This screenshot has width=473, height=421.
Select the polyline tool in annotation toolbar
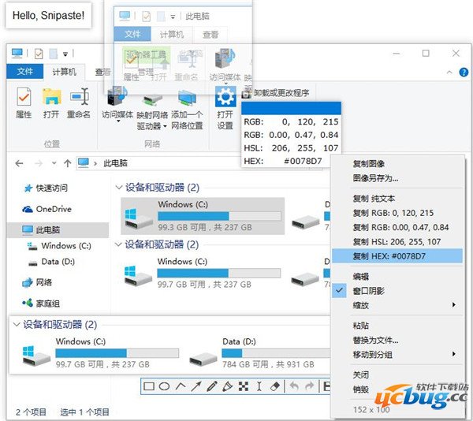[x=181, y=386]
